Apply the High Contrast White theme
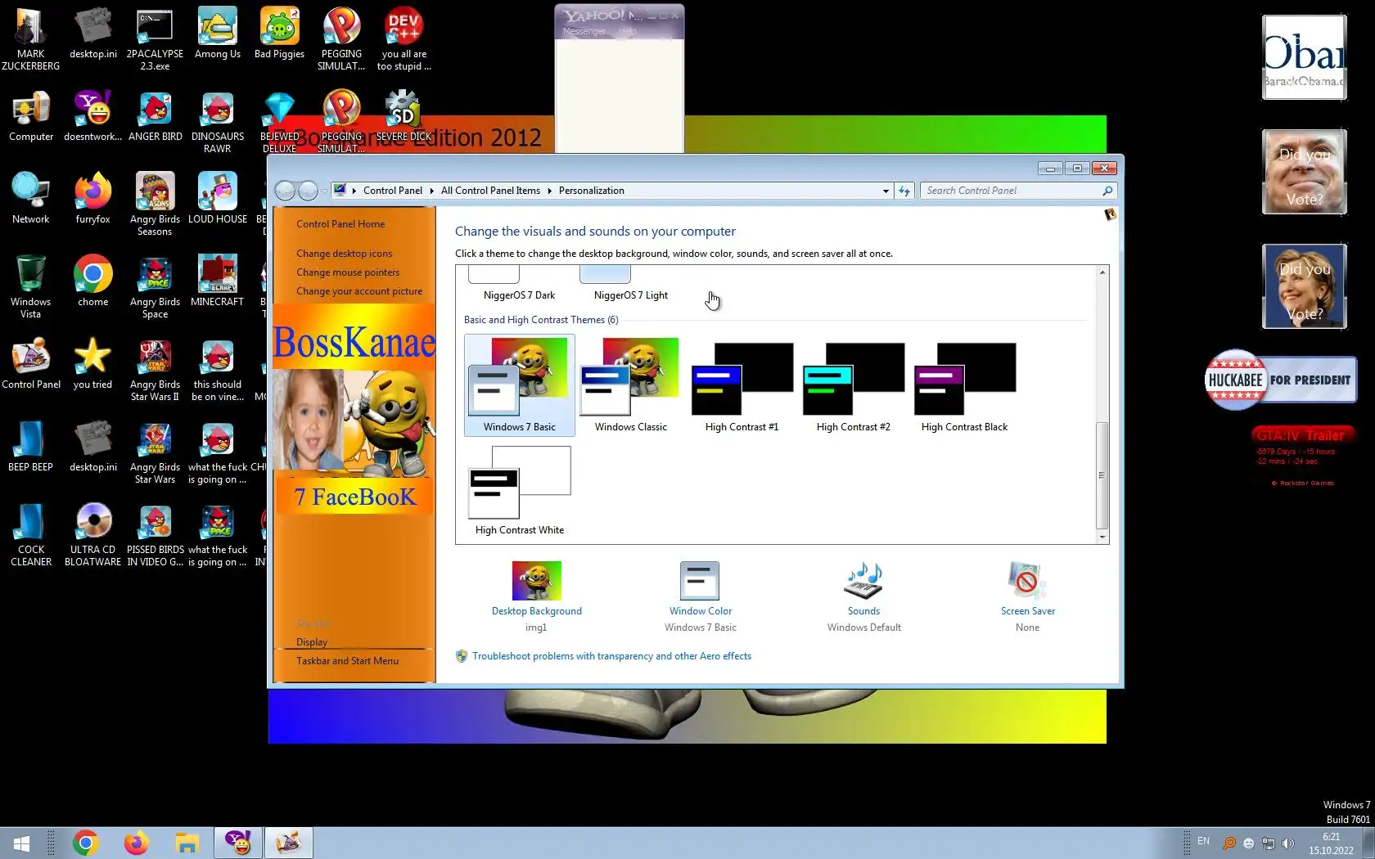 pyautogui.click(x=520, y=490)
